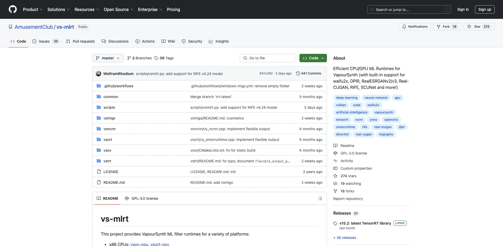Click the Sign up button
Screen dimensions: 503x246
(485, 9)
